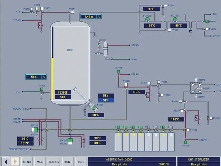Image resolution: width=221 pixels, height=166 pixels.
Task: Click the ASEPTIC TANK 30000 l status title
Action: (x=120, y=159)
